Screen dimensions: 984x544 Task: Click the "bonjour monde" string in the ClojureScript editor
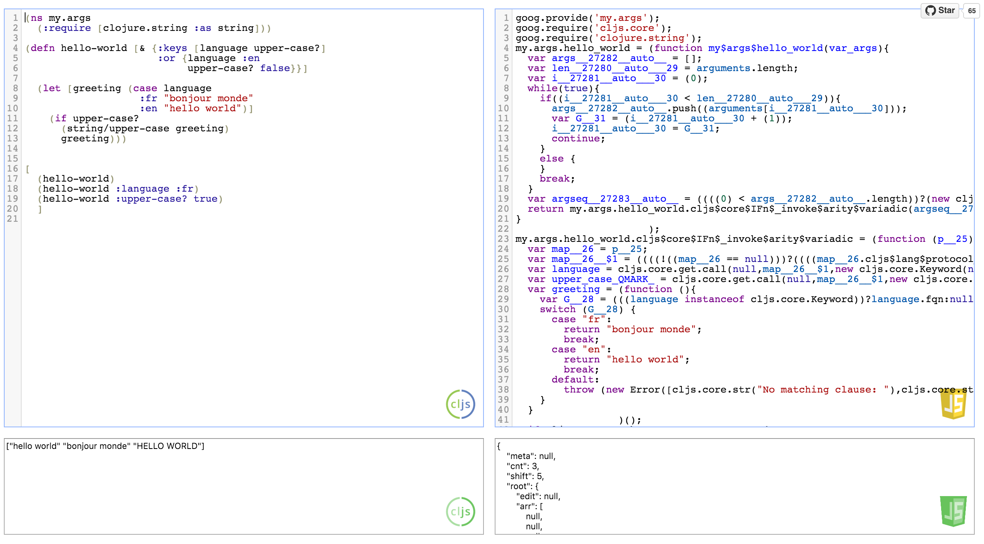click(x=208, y=99)
